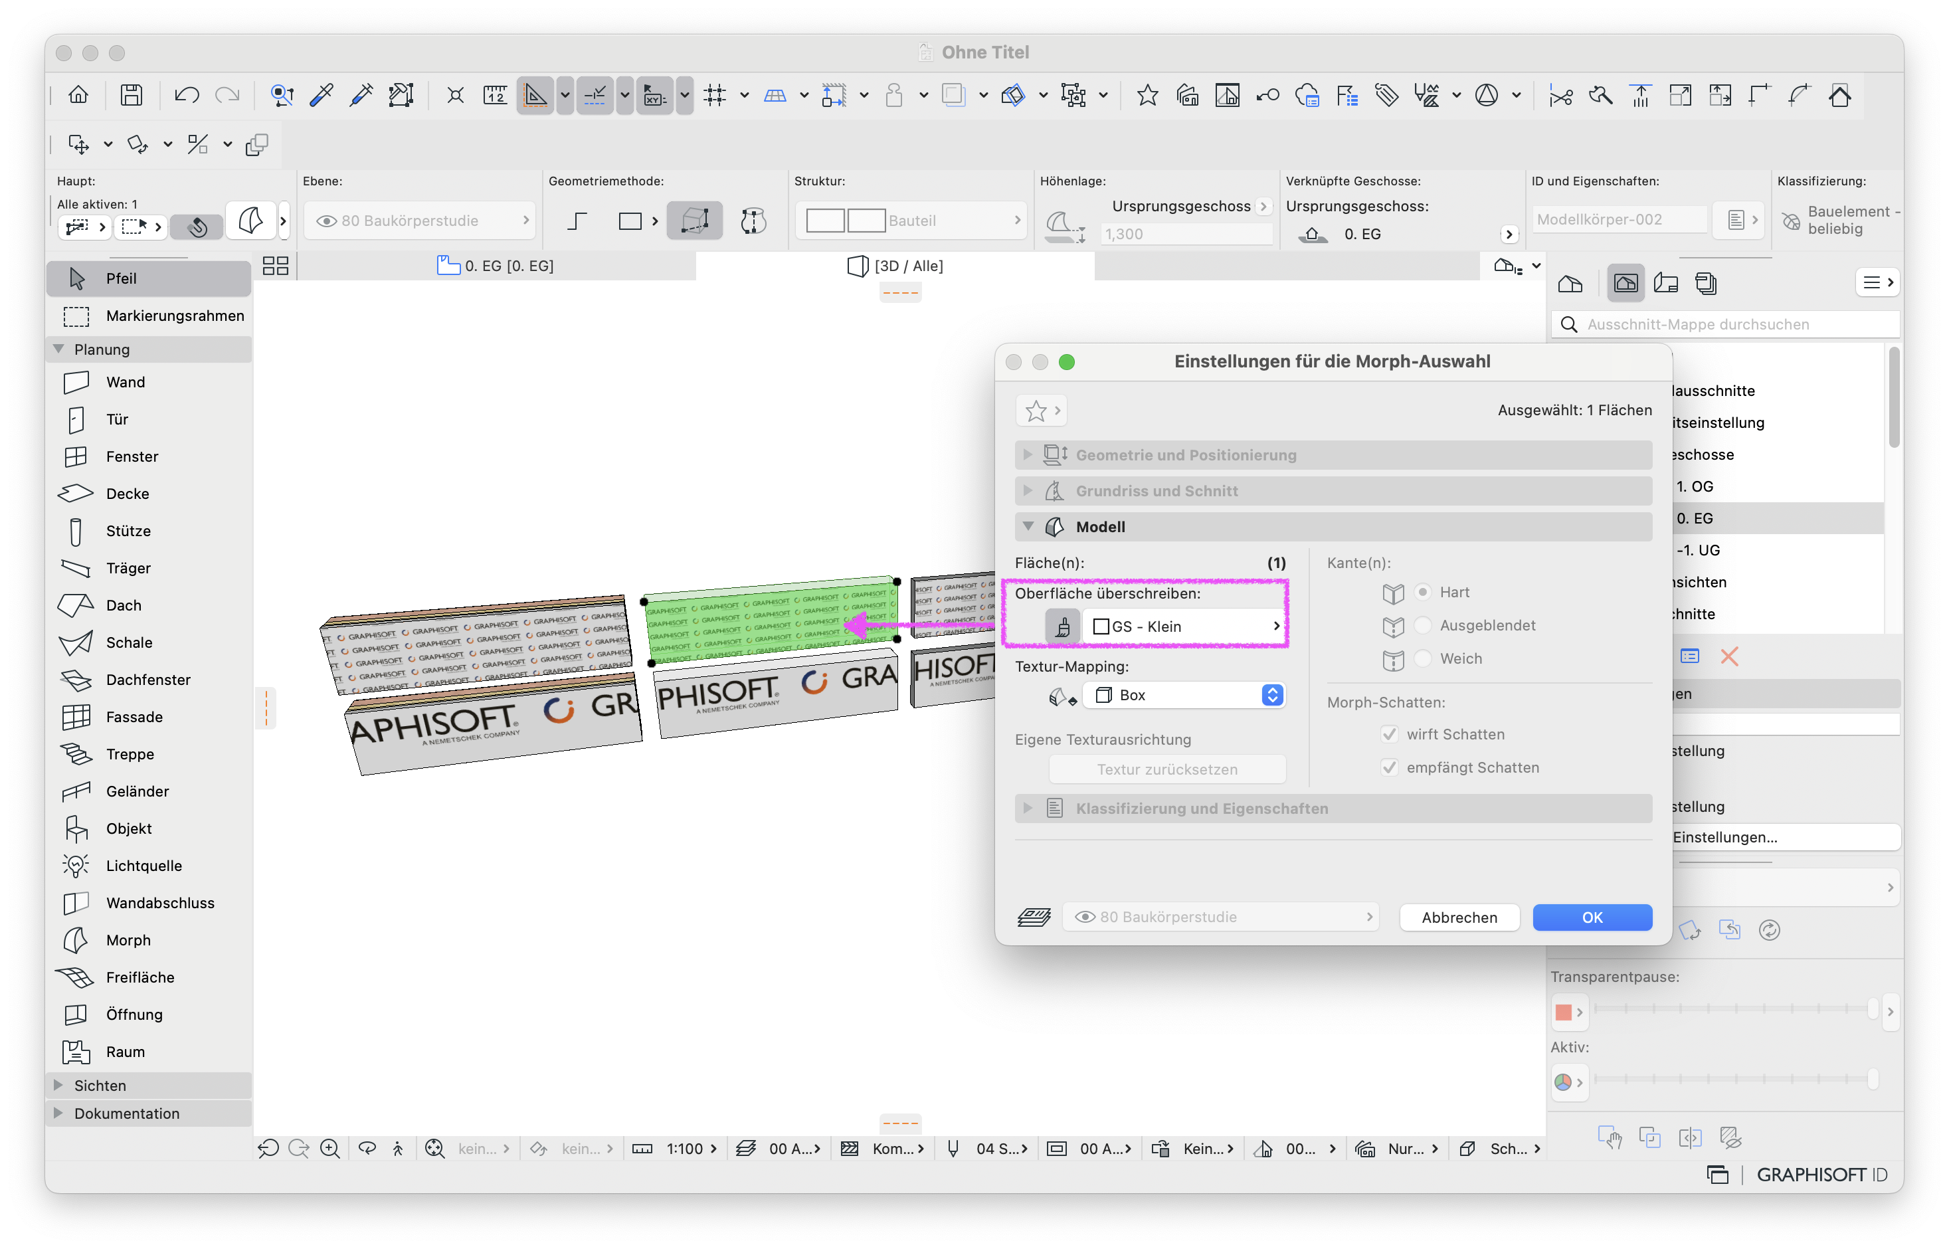Image resolution: width=1949 pixels, height=1249 pixels.
Task: Open the tab overview grid icon
Action: pyautogui.click(x=276, y=266)
